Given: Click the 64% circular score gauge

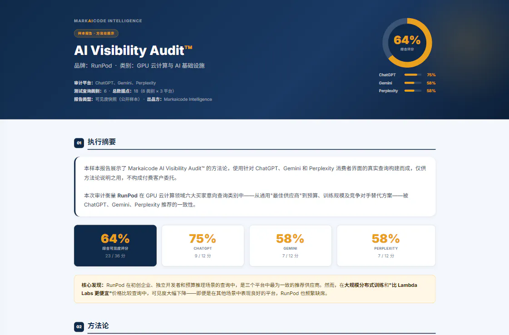Looking at the screenshot, I should (407, 43).
